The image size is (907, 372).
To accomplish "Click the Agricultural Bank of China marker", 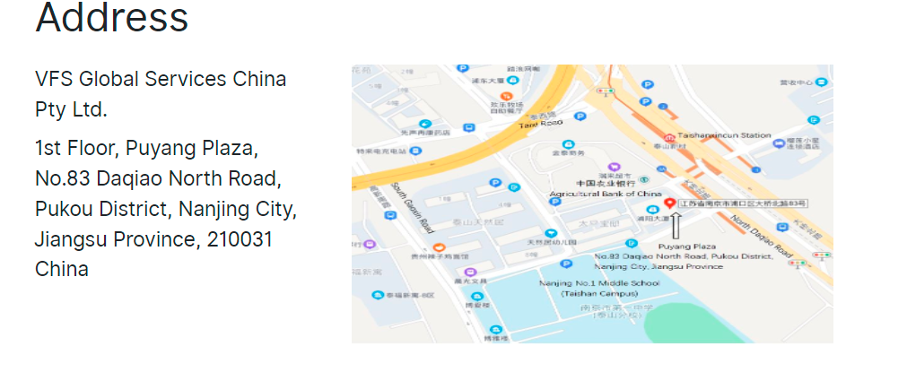I will click(644, 179).
